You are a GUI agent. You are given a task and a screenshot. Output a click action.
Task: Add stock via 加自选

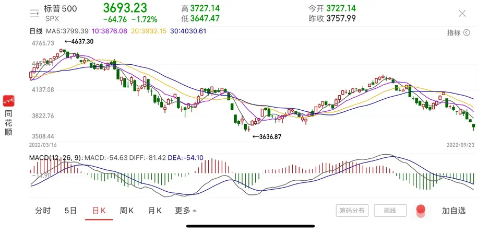point(454,211)
